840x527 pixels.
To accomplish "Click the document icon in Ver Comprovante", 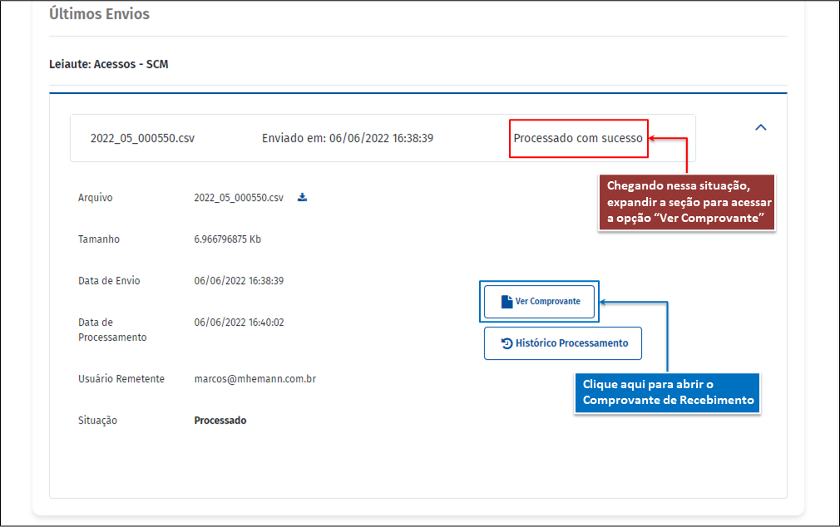I will coord(506,302).
